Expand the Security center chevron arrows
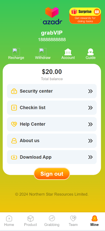 [90, 91]
